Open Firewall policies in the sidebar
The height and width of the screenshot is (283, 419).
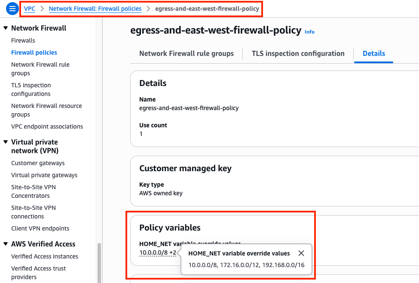click(34, 53)
